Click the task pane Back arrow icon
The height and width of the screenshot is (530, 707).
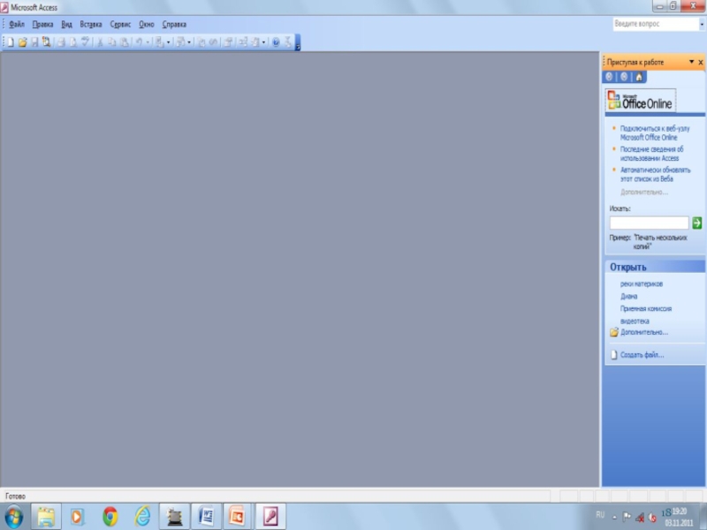point(609,77)
